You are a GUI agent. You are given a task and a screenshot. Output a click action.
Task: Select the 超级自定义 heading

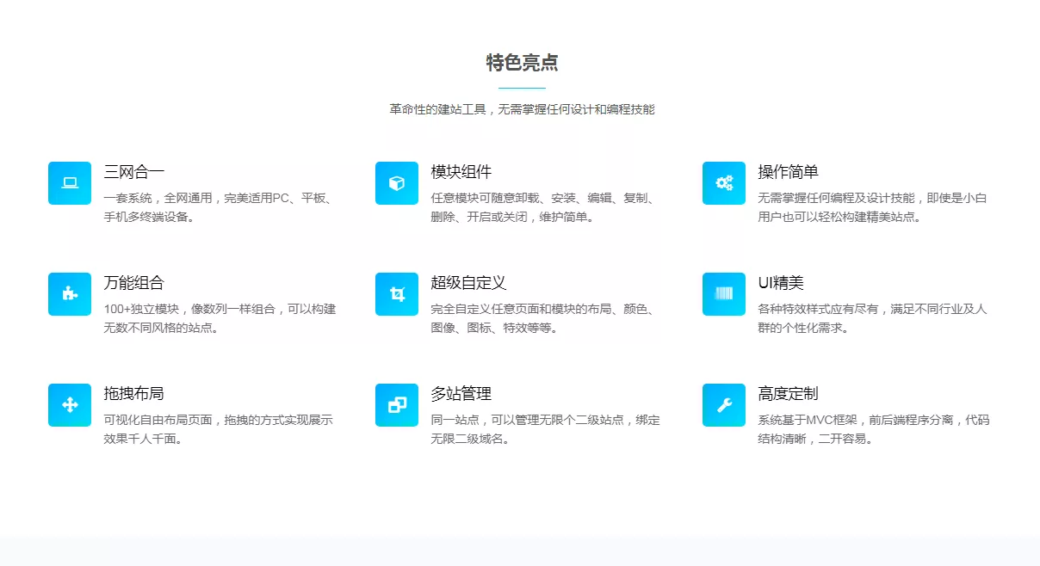coord(468,283)
